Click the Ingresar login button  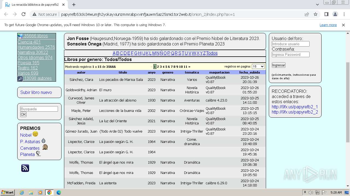[279, 65]
